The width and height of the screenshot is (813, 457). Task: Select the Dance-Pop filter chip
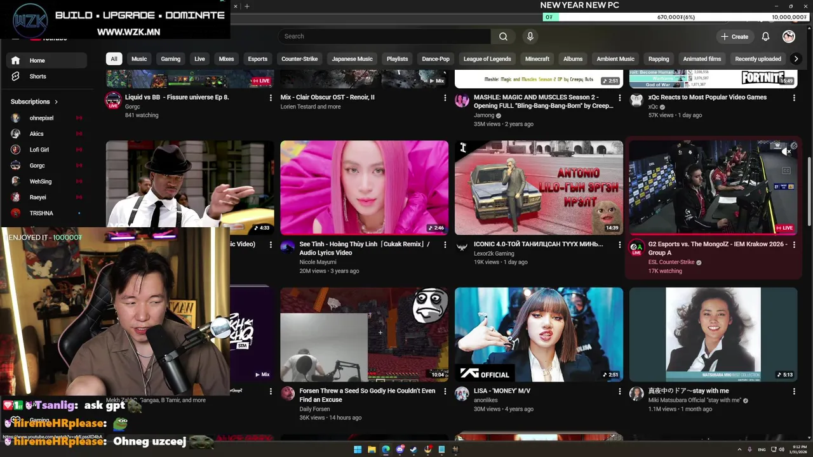tap(436, 59)
